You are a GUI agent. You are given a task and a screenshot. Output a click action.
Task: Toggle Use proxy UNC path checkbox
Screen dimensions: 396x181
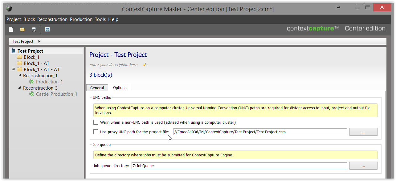96,132
